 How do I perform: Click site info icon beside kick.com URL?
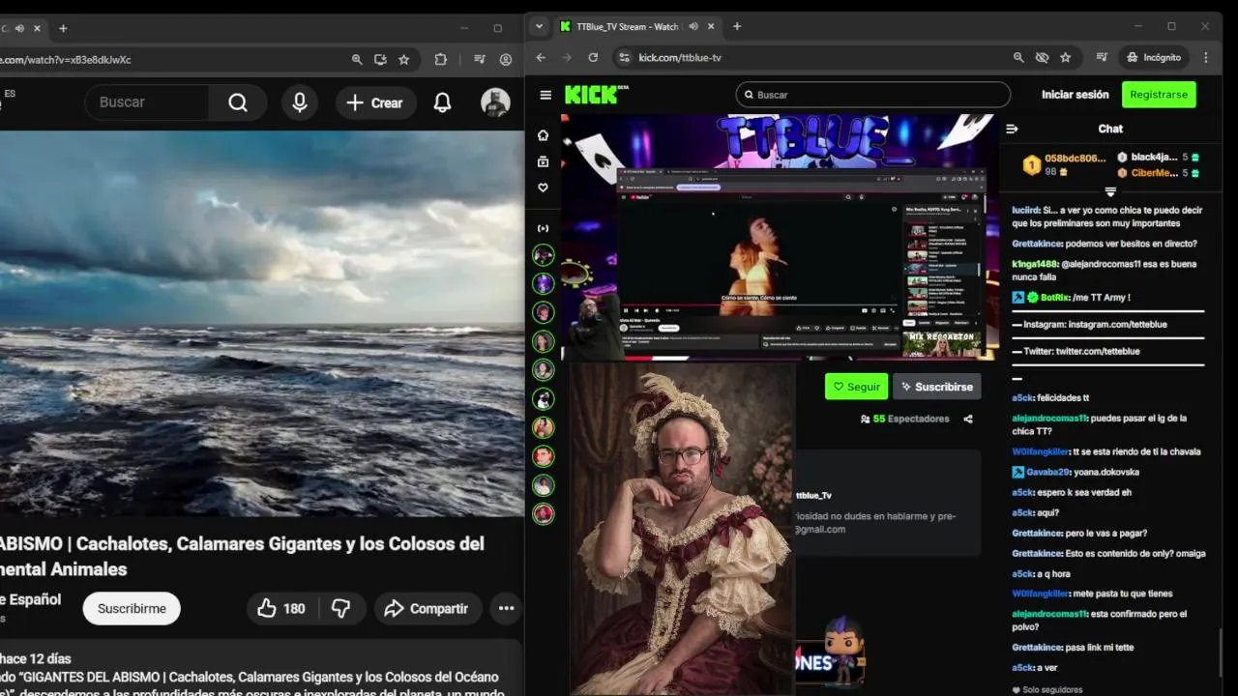(624, 58)
